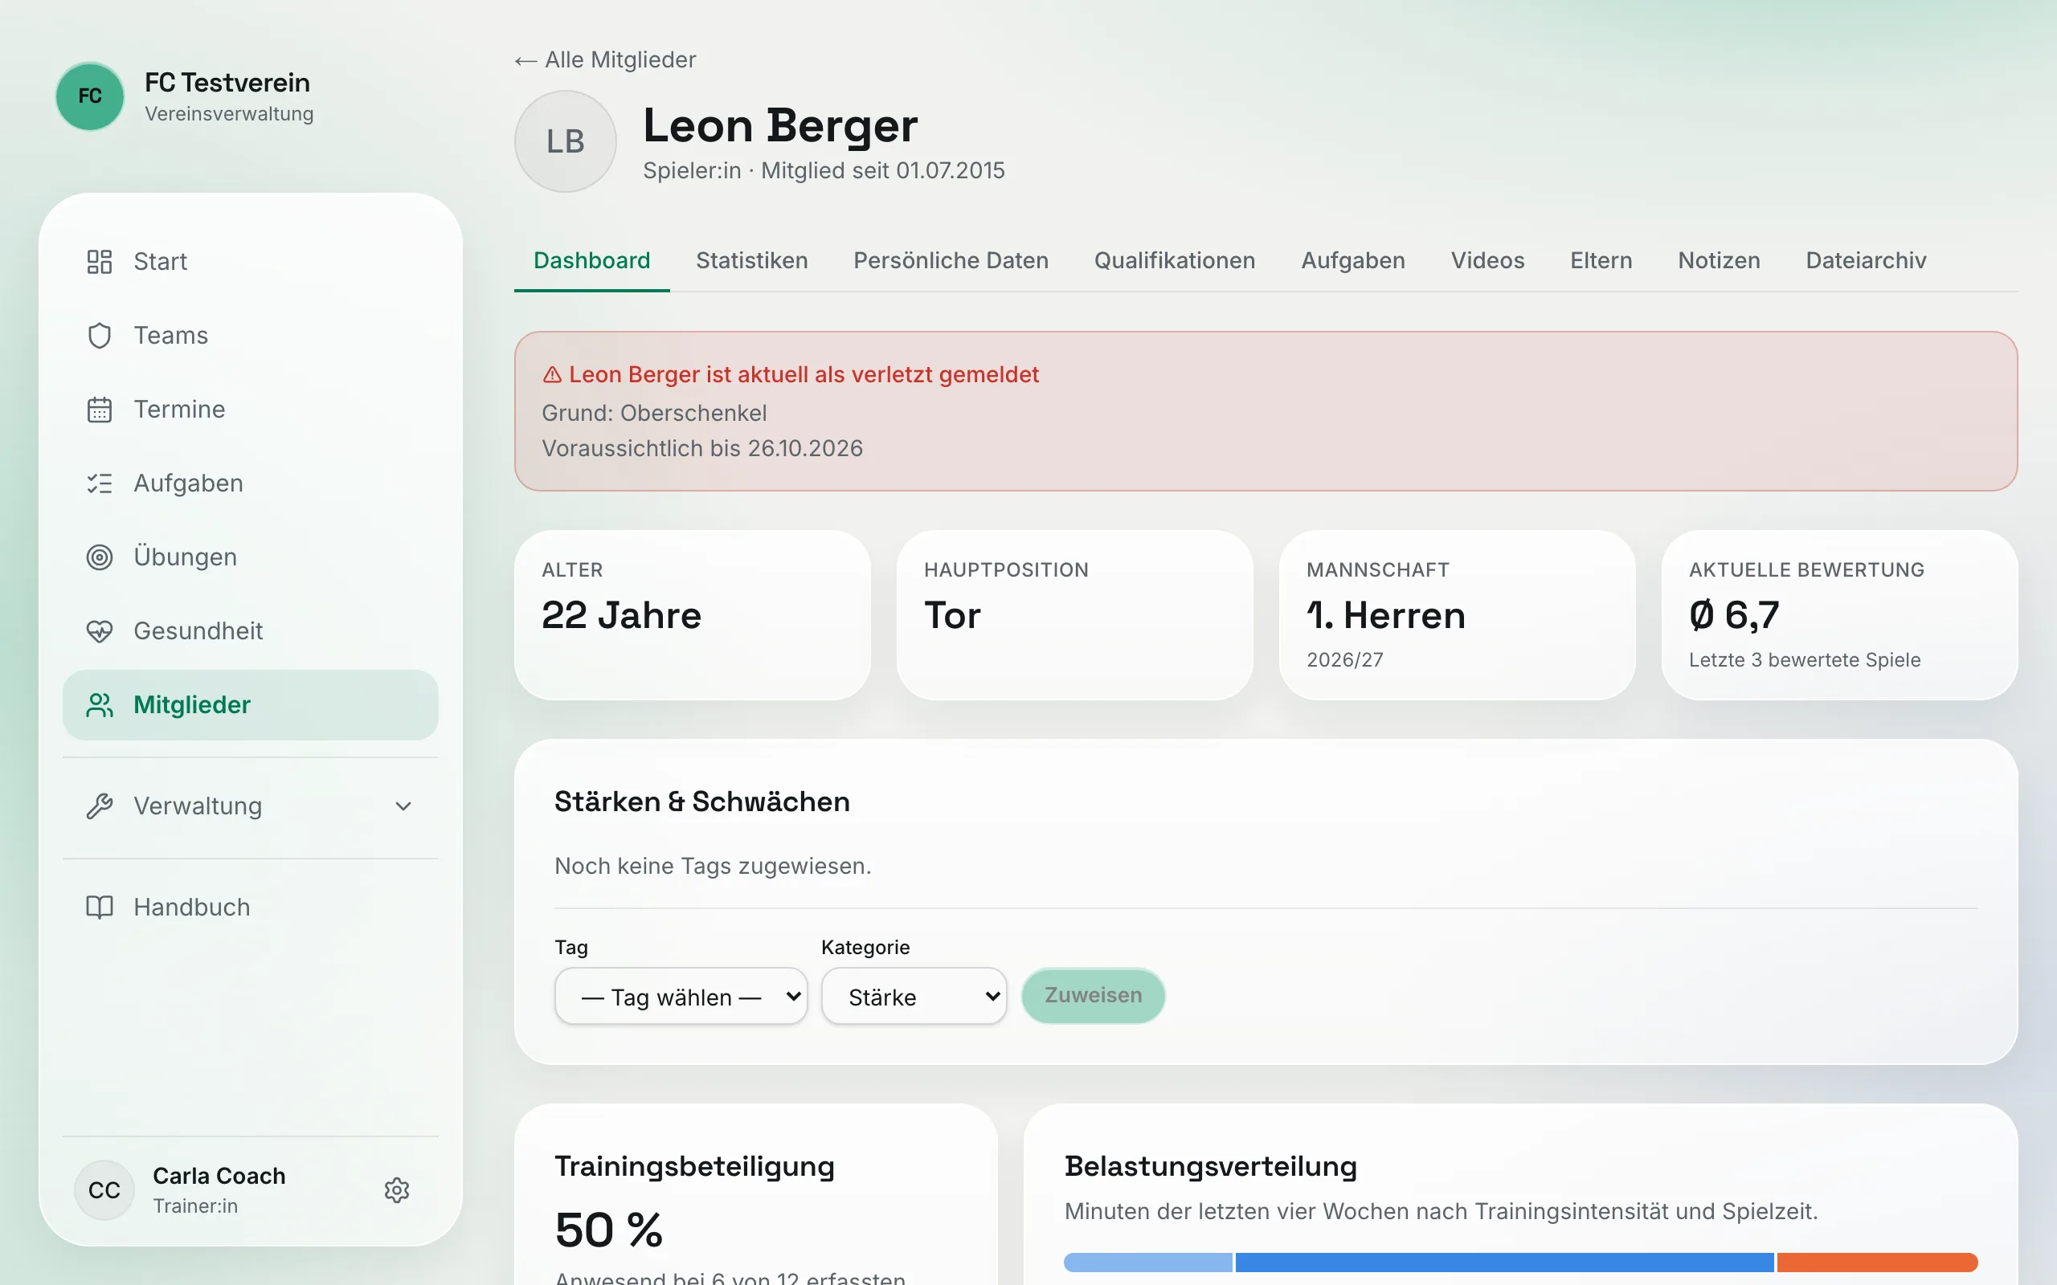Click the Teams shield icon

pos(100,336)
